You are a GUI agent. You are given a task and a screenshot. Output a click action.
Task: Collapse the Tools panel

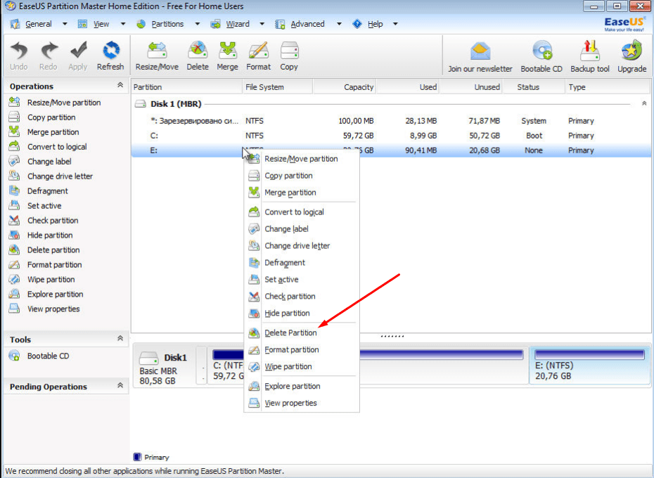[x=120, y=339]
